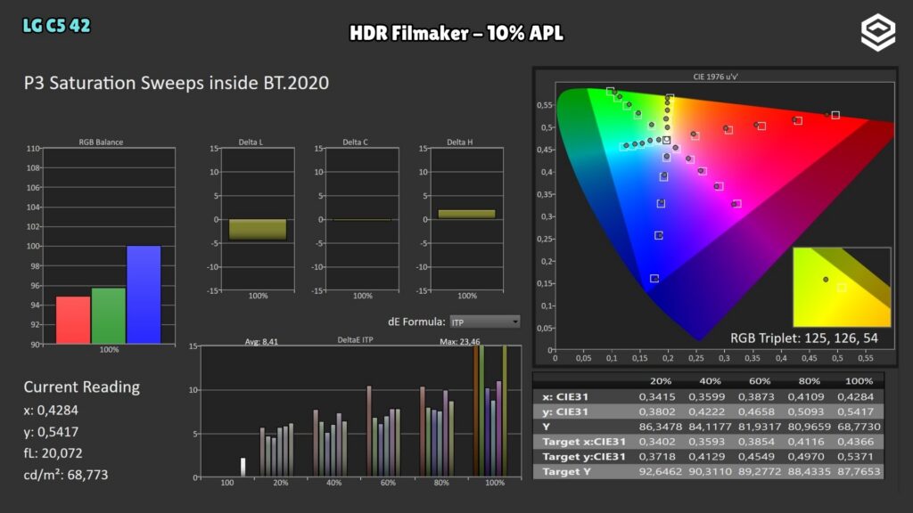The image size is (913, 513).
Task: Click the Delta H bar
Action: (466, 214)
